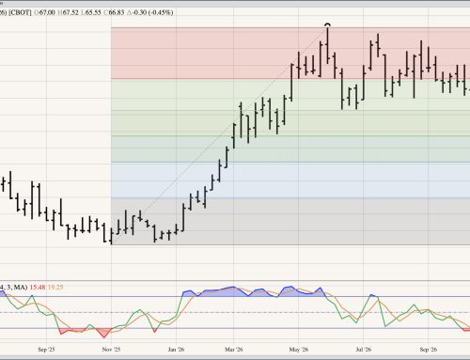Click the orange stochastic value 19.25
Screen dimensions: 470x360
tap(55, 287)
